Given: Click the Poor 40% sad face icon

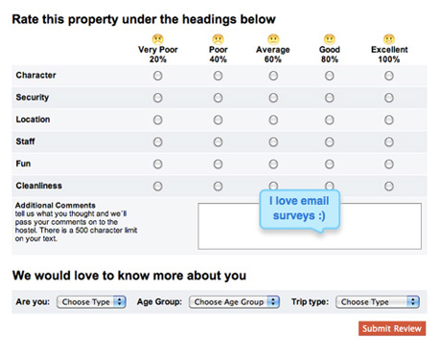Looking at the screenshot, I should click(218, 39).
